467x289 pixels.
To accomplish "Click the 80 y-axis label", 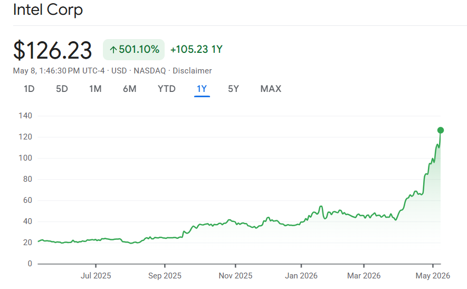I will [27, 179].
